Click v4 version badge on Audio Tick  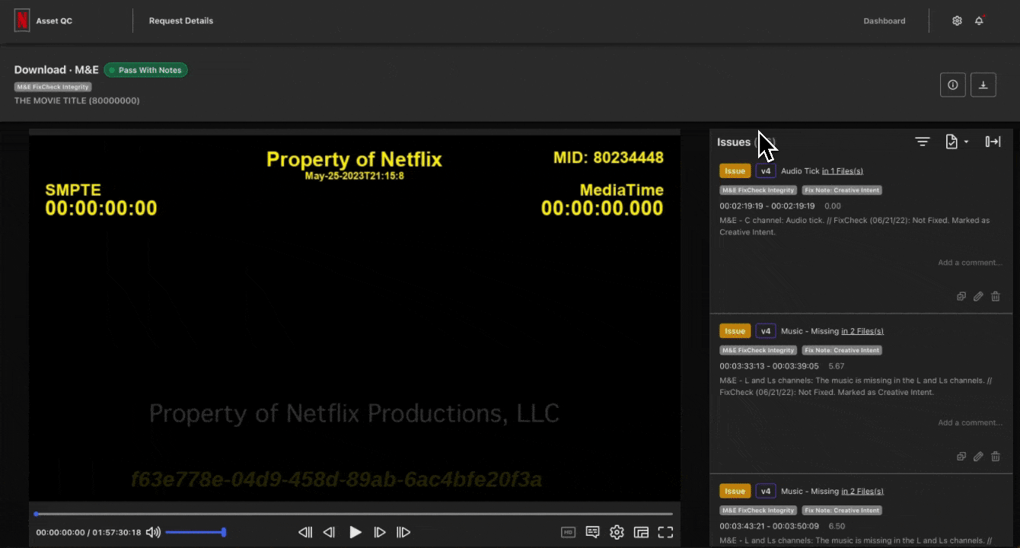766,171
